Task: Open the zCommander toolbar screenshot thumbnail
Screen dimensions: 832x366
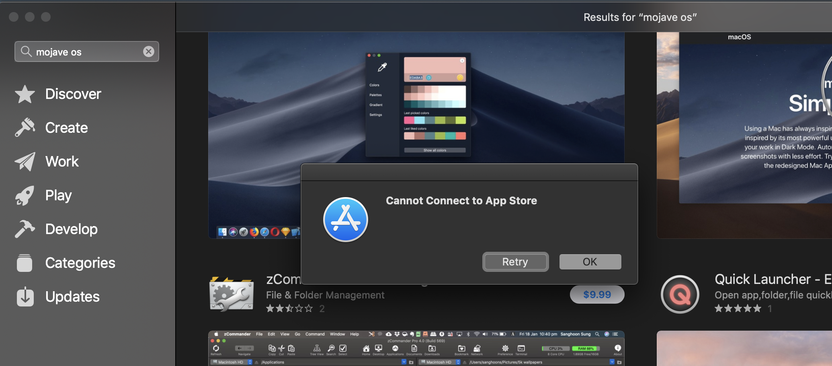Action: [416, 348]
